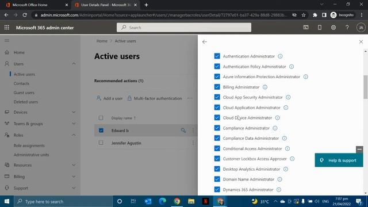This screenshot has height=207, width=368.
Task: Open info icon for Billing Administrator
Action: pyautogui.click(x=265, y=87)
